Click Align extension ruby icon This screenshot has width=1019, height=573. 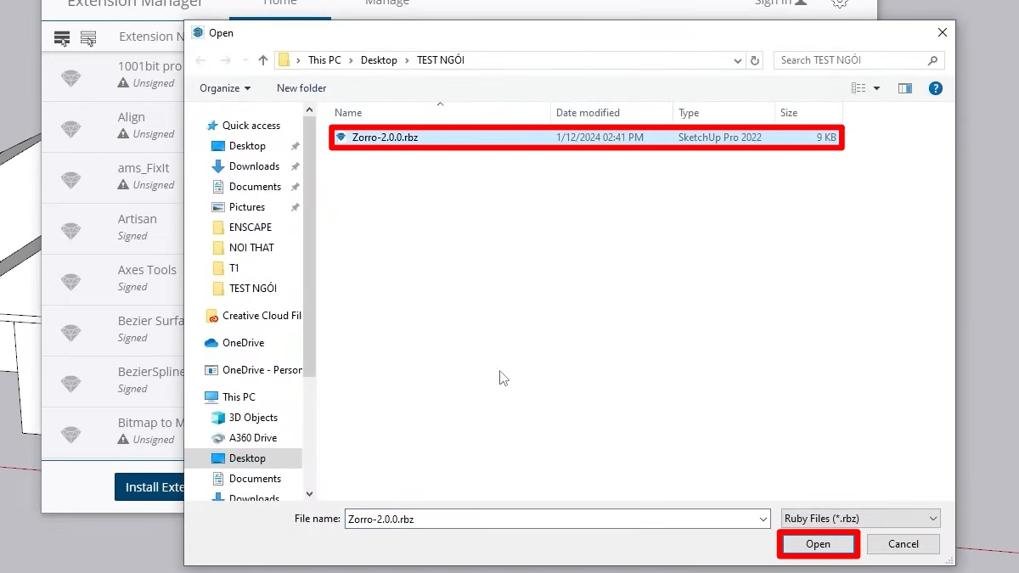coord(71,129)
